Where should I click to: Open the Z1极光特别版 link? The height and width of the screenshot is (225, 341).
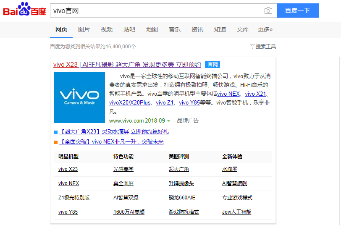pyautogui.click(x=74, y=198)
